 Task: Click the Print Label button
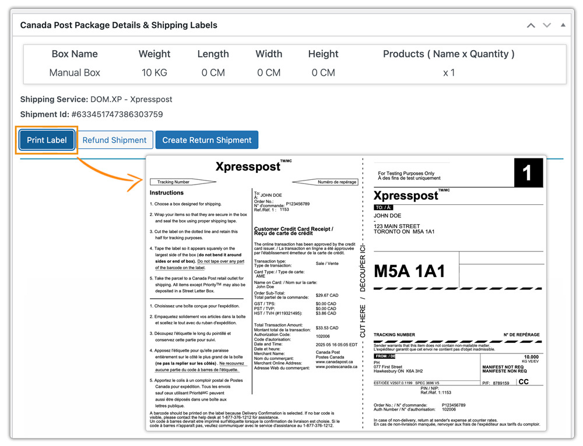[47, 140]
